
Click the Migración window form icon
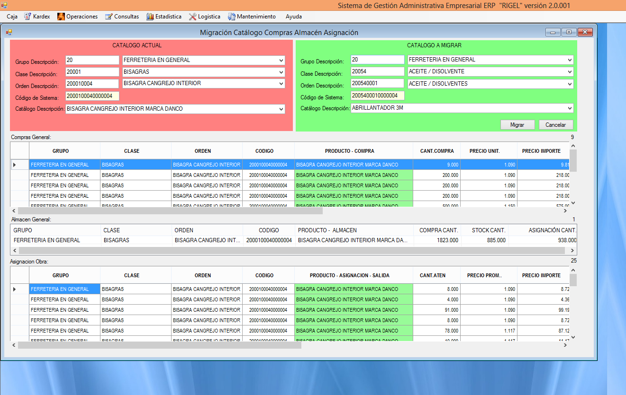click(x=9, y=32)
